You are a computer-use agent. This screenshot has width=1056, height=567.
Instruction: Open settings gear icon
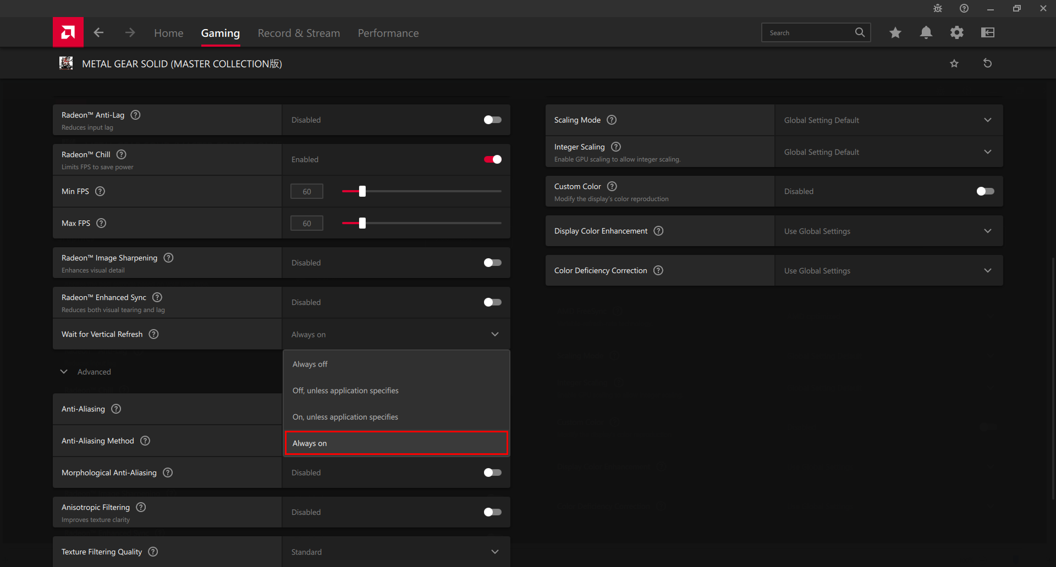point(957,32)
